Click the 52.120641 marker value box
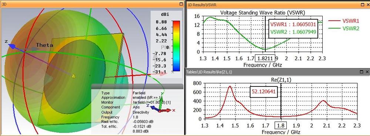This screenshot has width=370, height=136. [264, 92]
